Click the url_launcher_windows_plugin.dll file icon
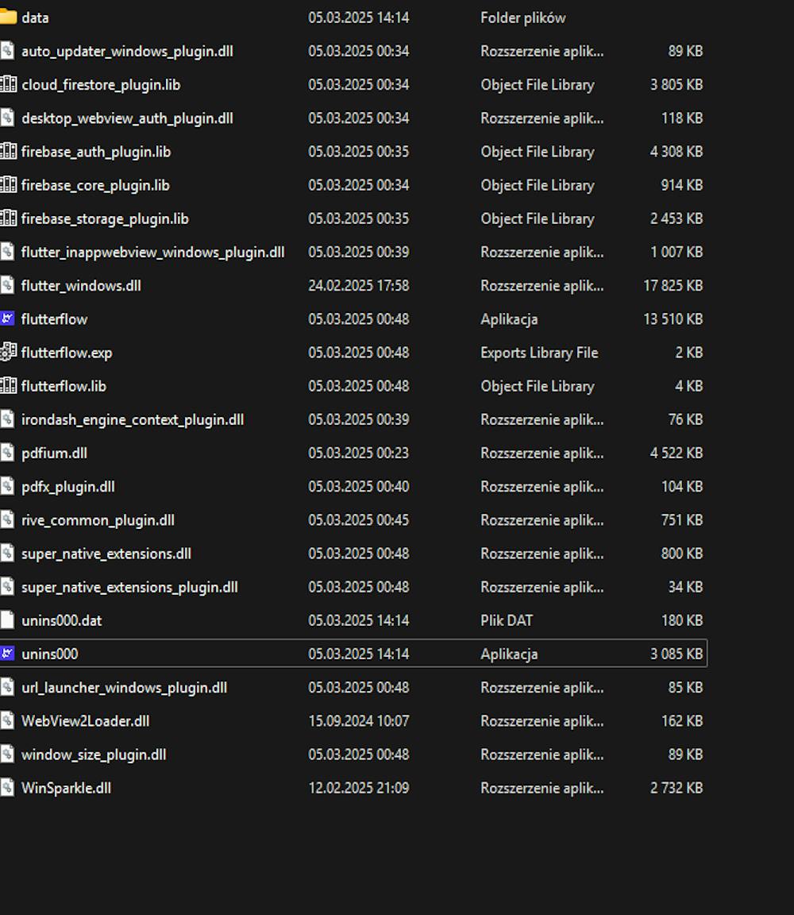Viewport: 794px width, 915px height. point(7,687)
